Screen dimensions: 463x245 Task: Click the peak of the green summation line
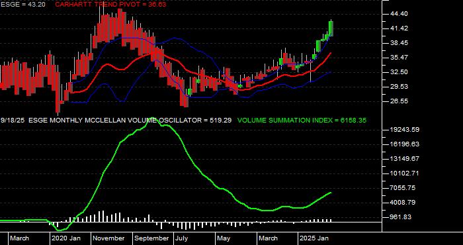pyautogui.click(x=152, y=119)
